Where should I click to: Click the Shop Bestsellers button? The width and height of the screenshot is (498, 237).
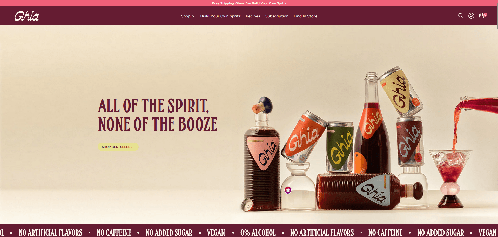(118, 147)
